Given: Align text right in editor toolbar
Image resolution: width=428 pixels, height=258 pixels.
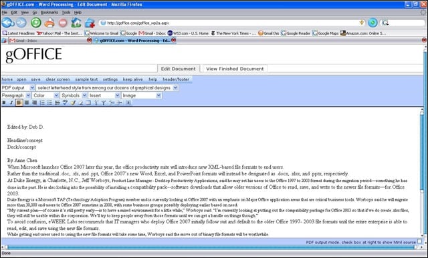Looking at the screenshot, I should pos(34,103).
